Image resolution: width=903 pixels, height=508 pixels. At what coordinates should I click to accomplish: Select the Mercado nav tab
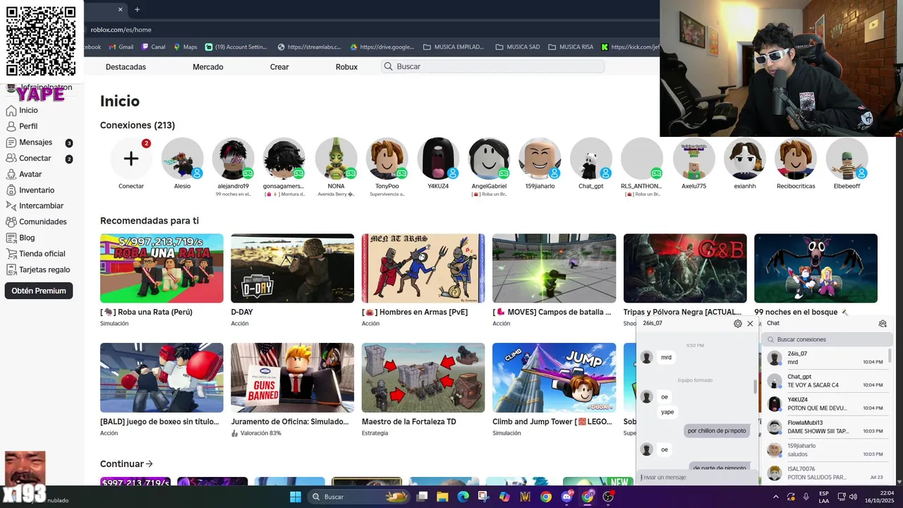click(208, 67)
